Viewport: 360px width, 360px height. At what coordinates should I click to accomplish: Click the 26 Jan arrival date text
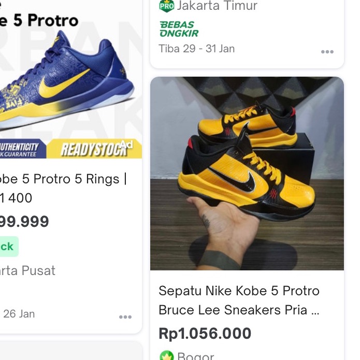point(19,313)
